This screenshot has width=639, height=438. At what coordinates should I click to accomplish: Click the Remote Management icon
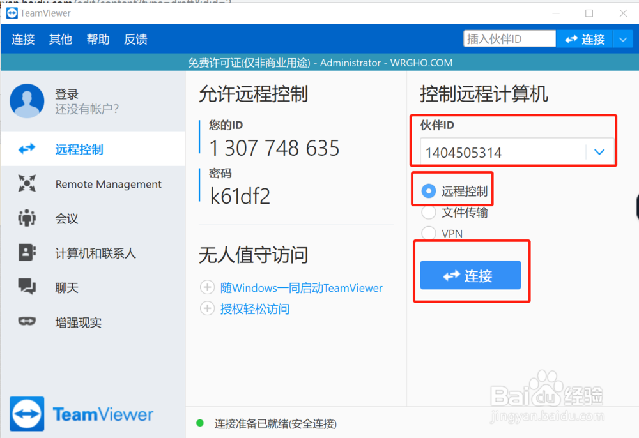[x=27, y=184]
